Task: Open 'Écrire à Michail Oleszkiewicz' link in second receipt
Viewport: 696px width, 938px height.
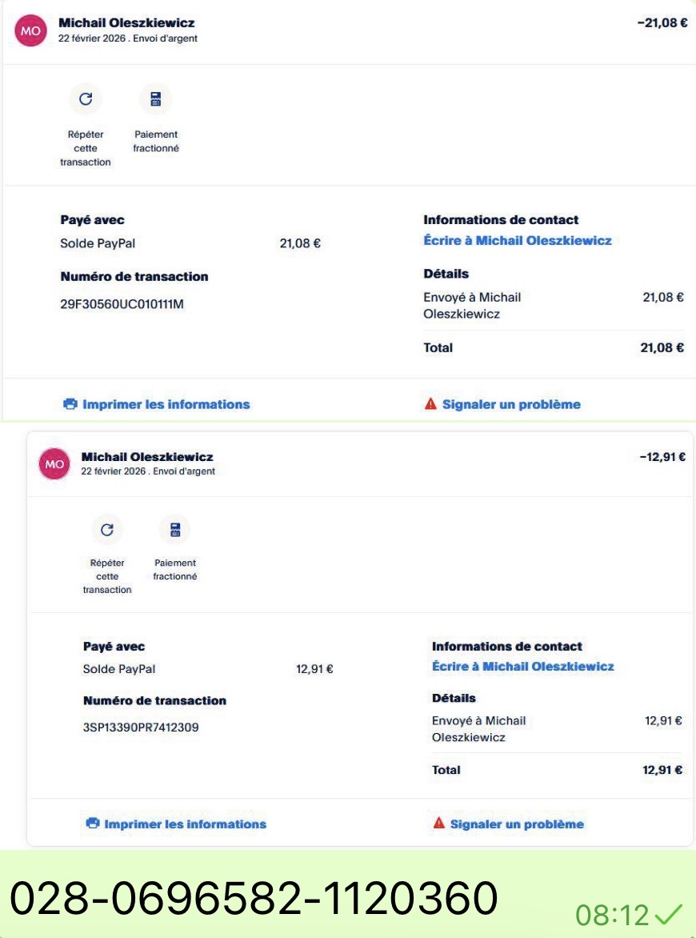Action: pos(522,667)
